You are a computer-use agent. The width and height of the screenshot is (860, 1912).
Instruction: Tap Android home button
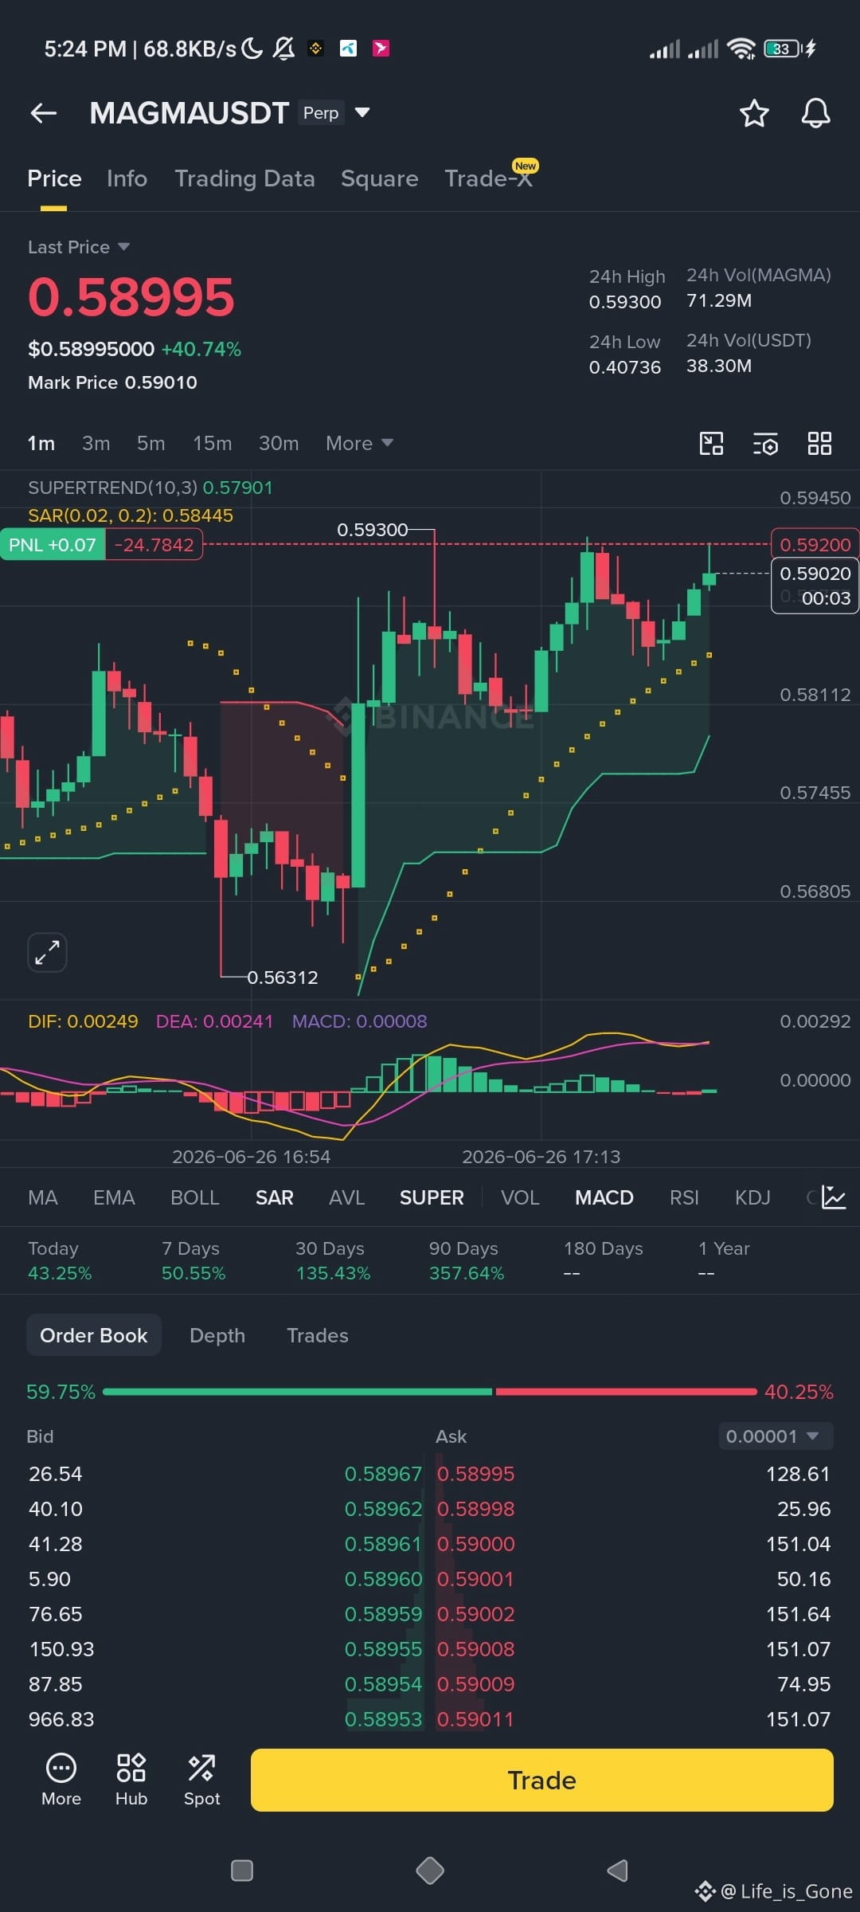click(x=430, y=1871)
